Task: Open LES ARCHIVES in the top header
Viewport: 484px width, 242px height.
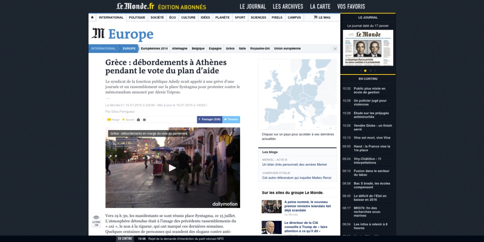Action: pos(288,7)
